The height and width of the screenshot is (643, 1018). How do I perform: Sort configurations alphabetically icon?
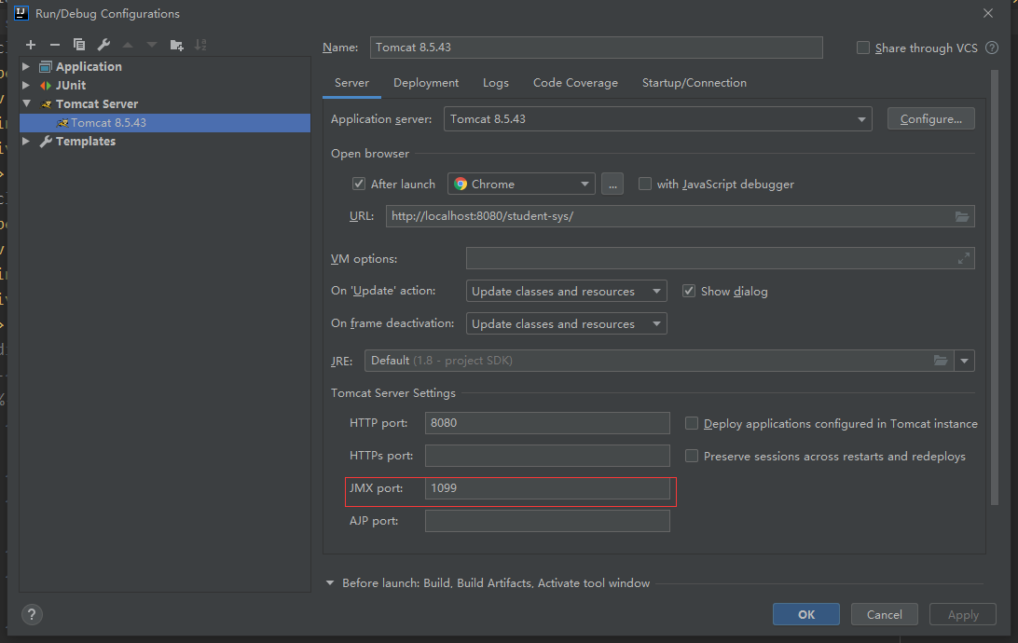pyautogui.click(x=200, y=45)
